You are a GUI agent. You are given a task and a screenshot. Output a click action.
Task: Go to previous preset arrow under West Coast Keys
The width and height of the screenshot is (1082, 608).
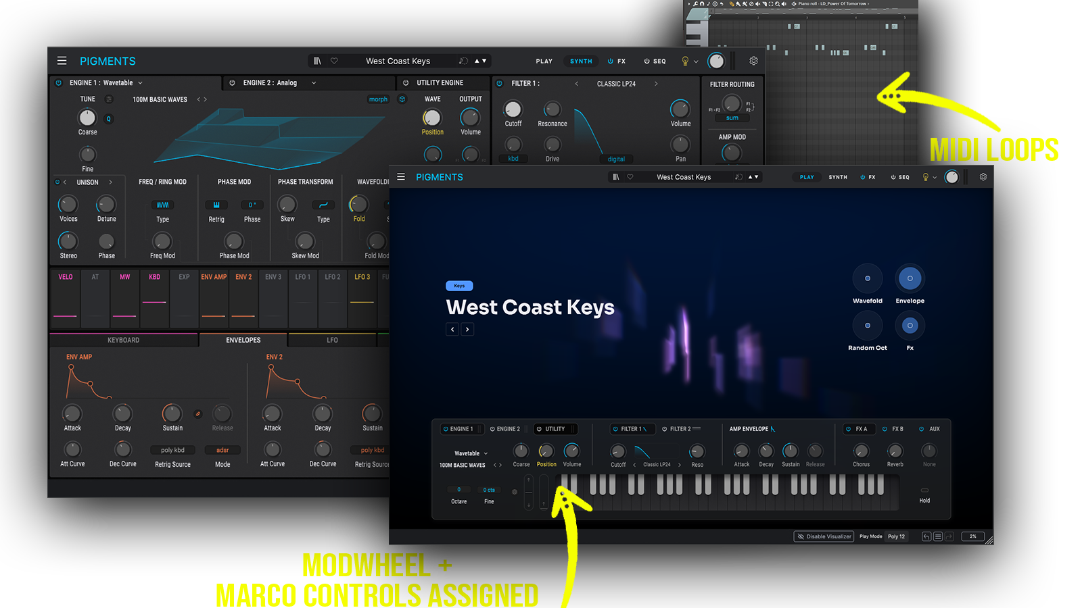452,330
